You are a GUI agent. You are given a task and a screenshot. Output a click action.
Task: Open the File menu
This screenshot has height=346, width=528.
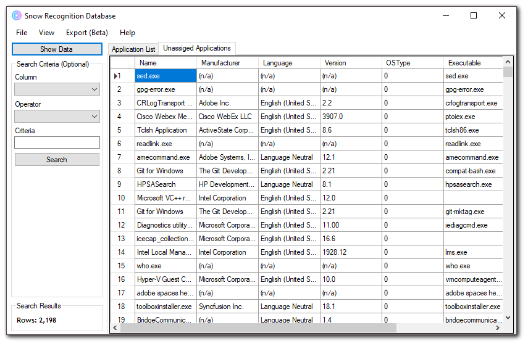point(22,33)
